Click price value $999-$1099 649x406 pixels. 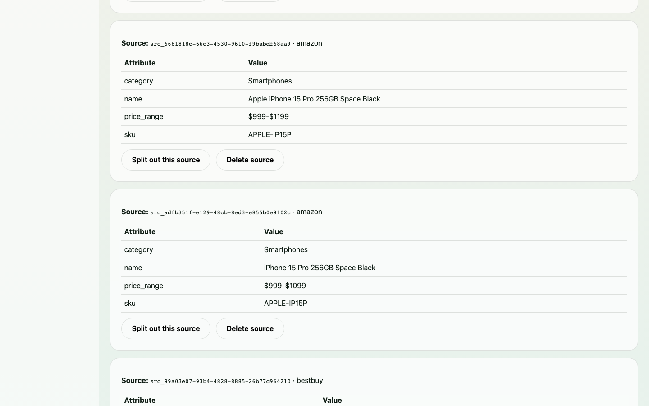285,286
